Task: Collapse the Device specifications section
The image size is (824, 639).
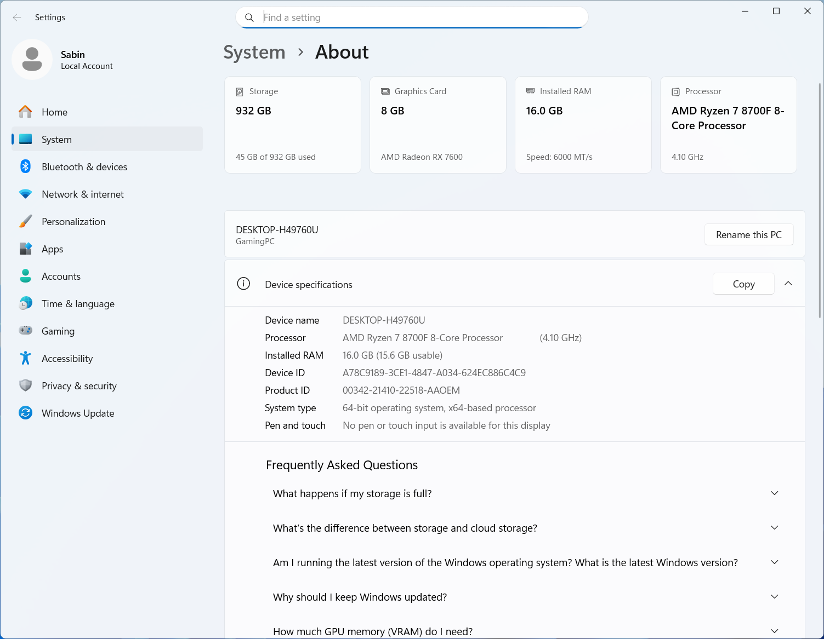Action: point(788,284)
